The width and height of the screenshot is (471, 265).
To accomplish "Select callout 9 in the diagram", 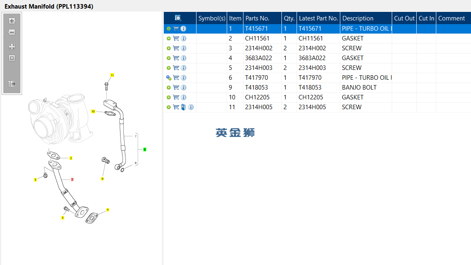I will click(103, 179).
